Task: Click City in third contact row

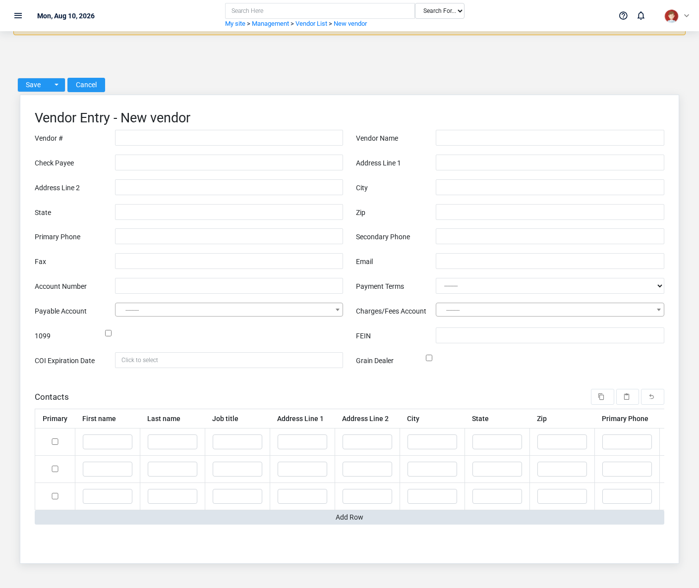Action: pyautogui.click(x=432, y=496)
